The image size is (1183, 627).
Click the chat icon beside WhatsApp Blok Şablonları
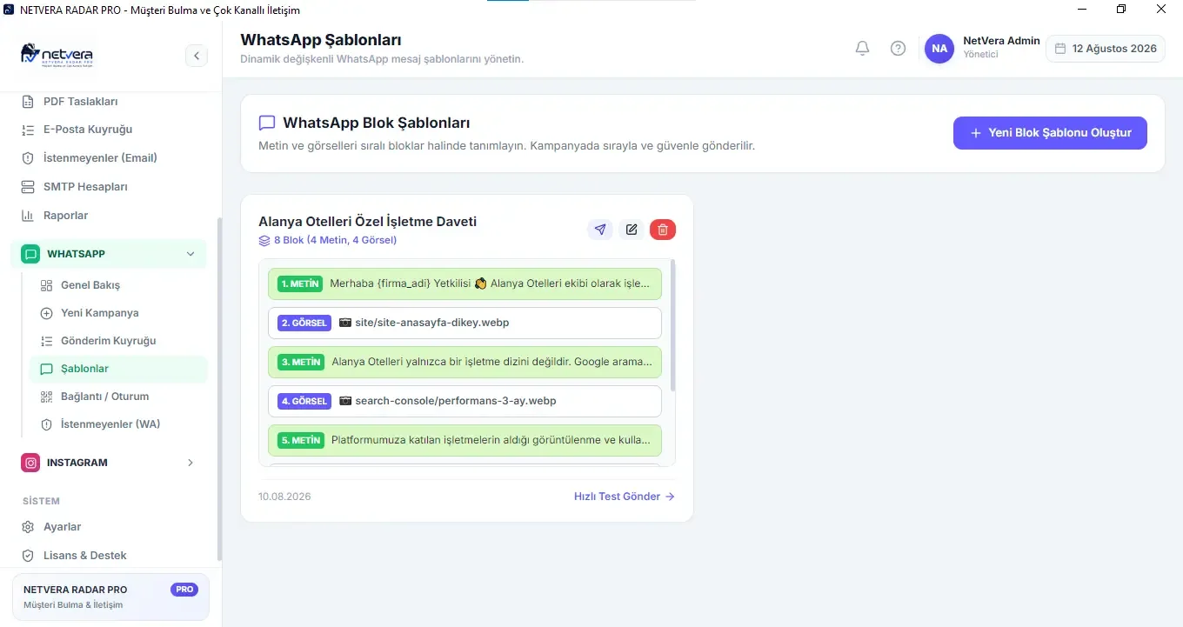[x=267, y=123]
